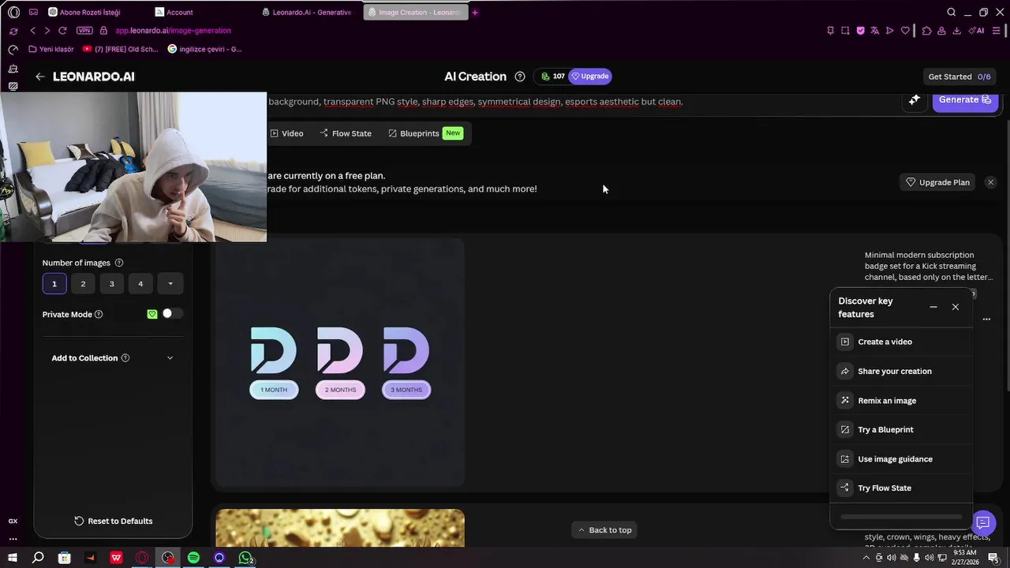Open the D badge generated image thumbnail

tap(340, 362)
